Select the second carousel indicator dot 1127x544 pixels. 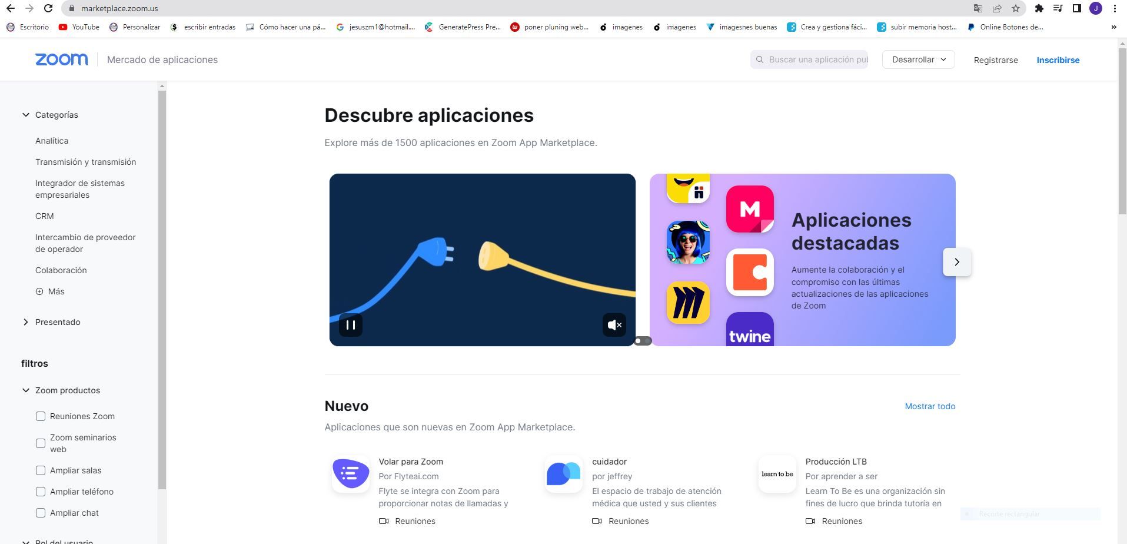coord(647,341)
